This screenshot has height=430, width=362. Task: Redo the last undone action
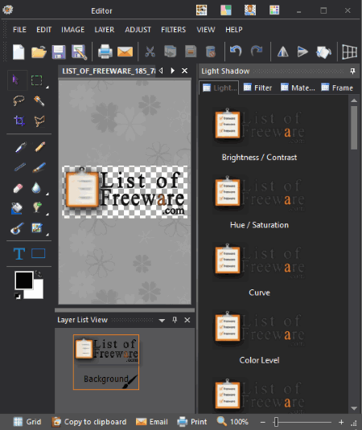tap(257, 51)
